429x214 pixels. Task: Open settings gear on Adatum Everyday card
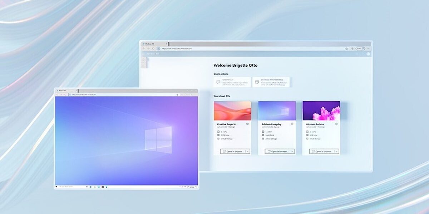click(292, 123)
